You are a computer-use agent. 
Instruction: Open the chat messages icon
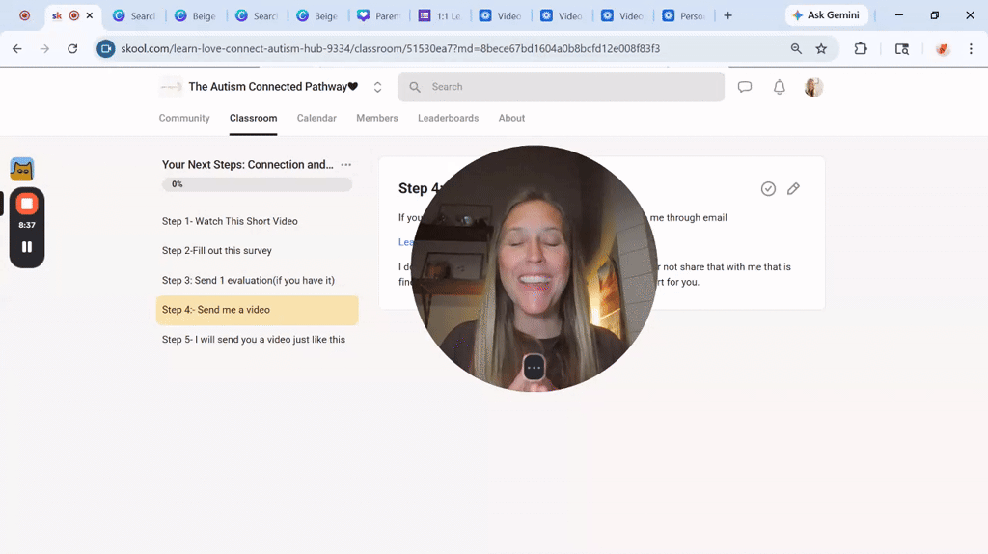tap(745, 87)
